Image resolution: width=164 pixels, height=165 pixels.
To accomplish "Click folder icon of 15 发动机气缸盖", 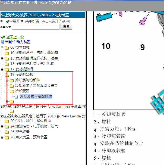I will coord(7,64).
